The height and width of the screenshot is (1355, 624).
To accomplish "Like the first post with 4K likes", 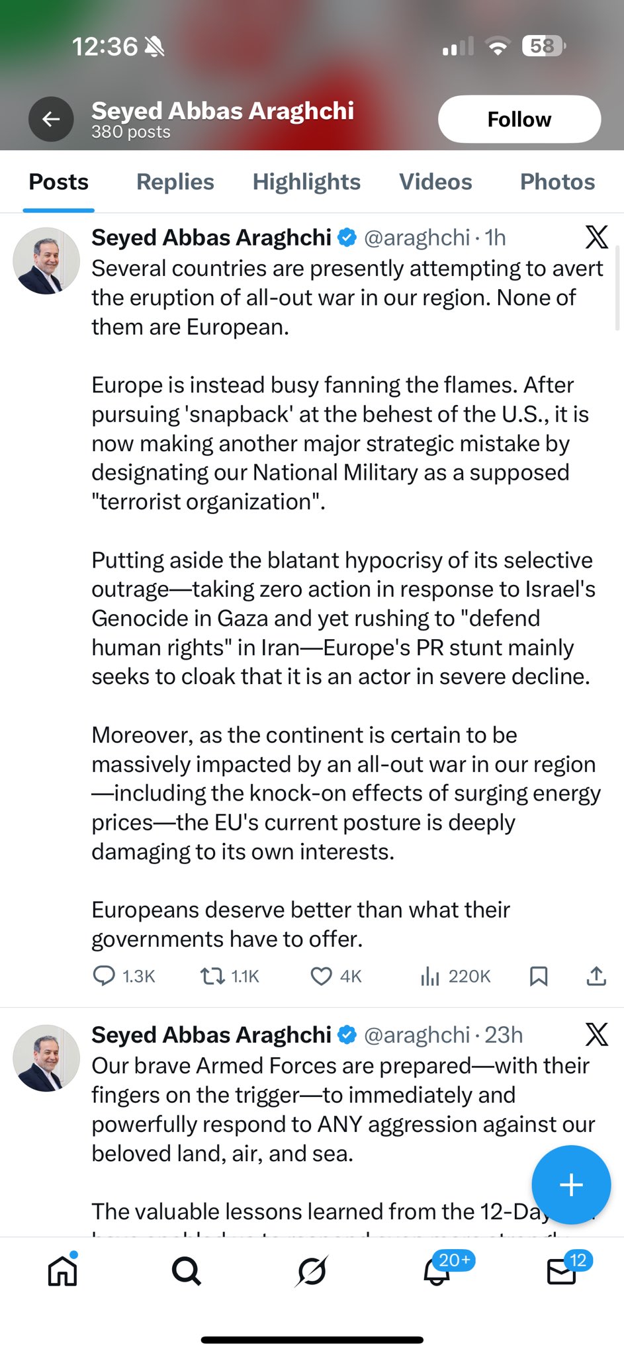I will point(322,976).
